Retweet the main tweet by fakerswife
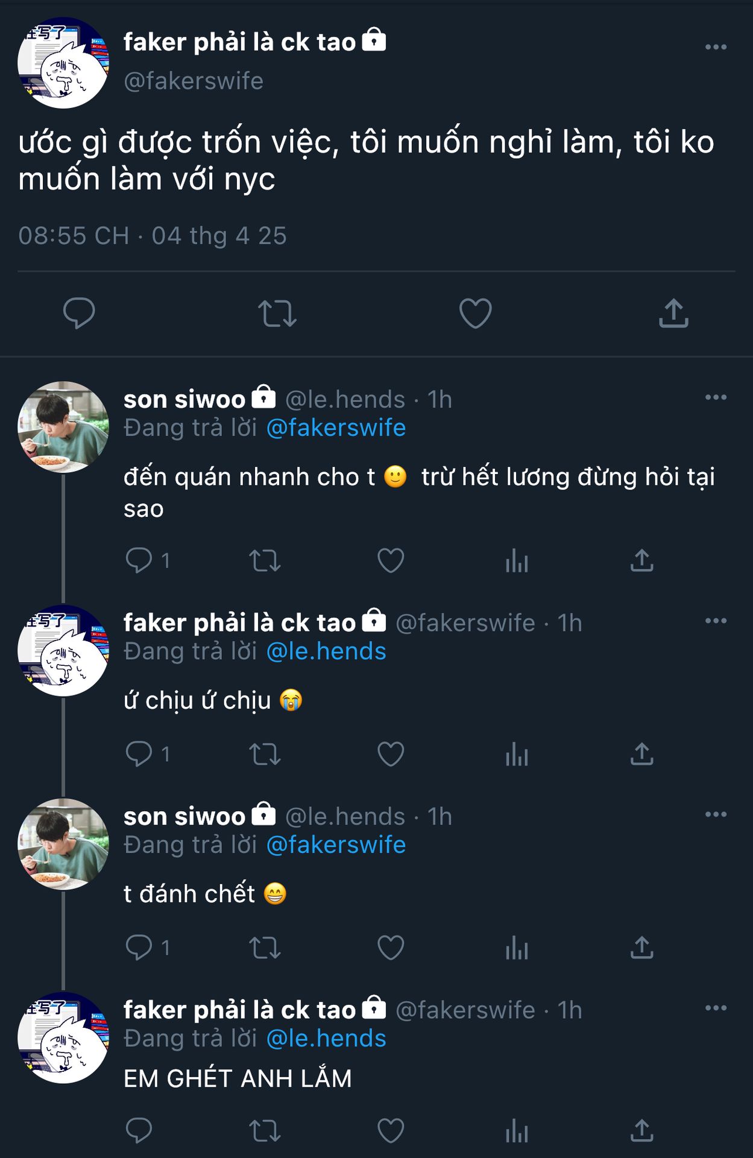 [277, 314]
